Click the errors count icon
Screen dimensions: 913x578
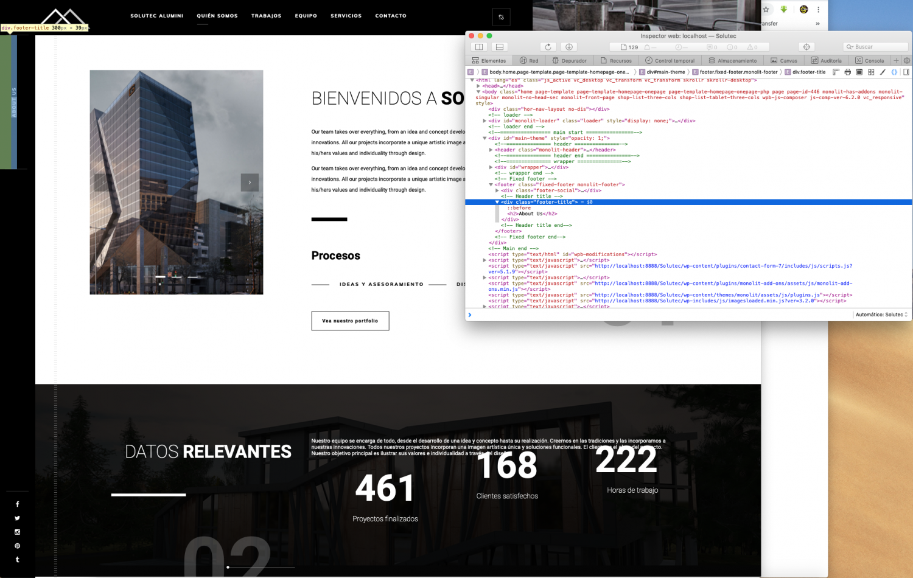click(x=732, y=47)
